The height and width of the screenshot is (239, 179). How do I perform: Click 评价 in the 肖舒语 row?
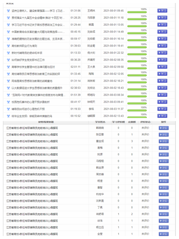(163, 214)
